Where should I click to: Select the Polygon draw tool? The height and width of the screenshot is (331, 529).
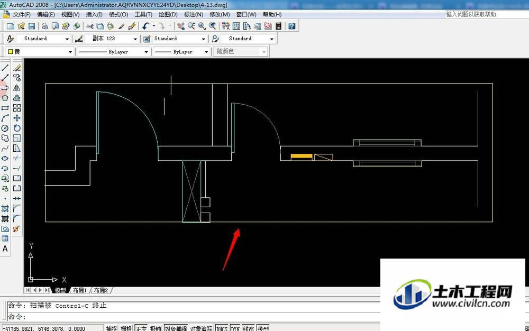pyautogui.click(x=5, y=98)
